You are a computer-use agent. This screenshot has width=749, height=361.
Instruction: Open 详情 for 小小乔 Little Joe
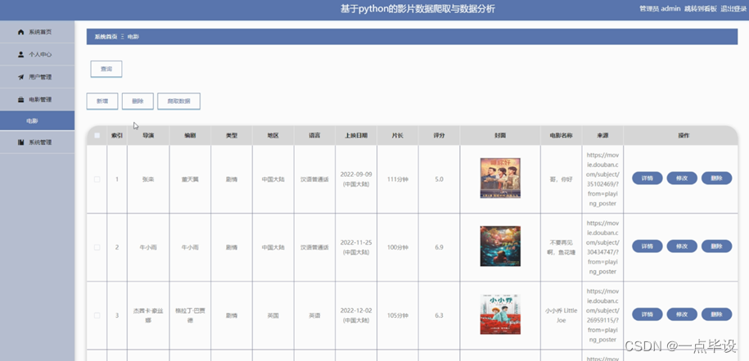pyautogui.click(x=647, y=314)
